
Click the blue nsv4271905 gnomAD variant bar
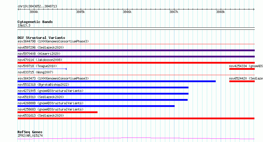[x=103, y=94]
